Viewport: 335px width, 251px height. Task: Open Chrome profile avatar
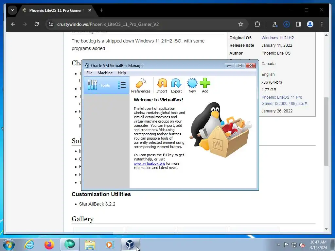coord(310,24)
